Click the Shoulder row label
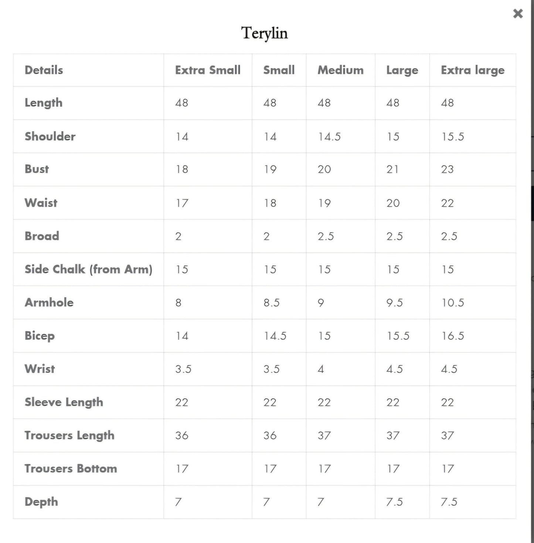The width and height of the screenshot is (534, 543). (50, 136)
